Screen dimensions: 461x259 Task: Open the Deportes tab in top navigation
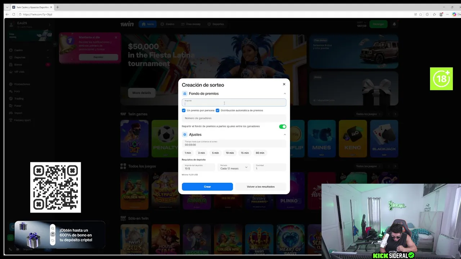(x=215, y=24)
